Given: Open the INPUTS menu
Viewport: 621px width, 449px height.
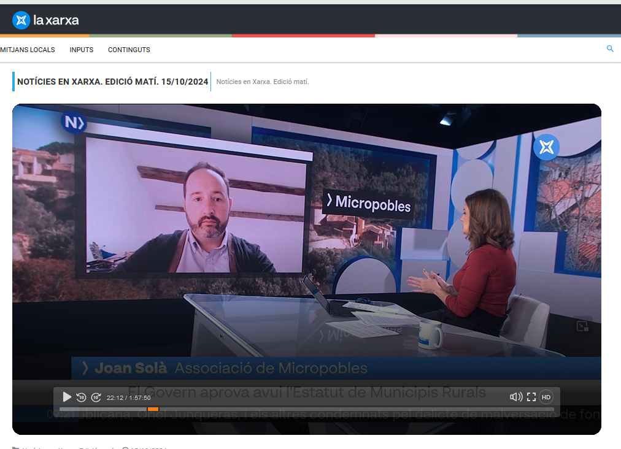Looking at the screenshot, I should [x=82, y=50].
